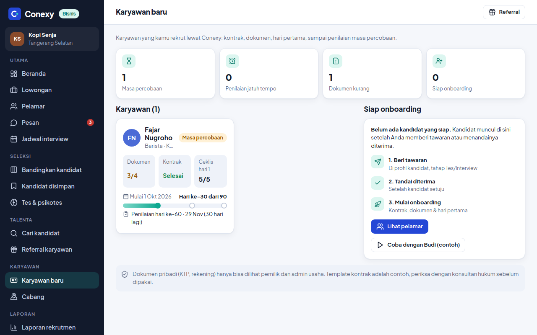Go to Beranda in the sidebar

tap(52, 74)
